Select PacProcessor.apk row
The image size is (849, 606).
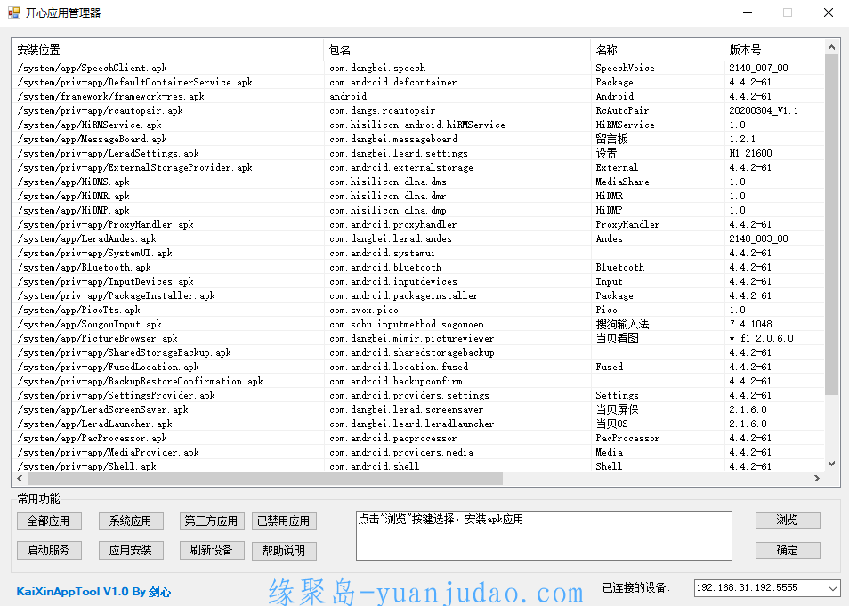point(418,438)
